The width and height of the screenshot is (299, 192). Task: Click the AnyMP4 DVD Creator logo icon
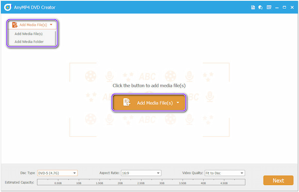(7, 7)
